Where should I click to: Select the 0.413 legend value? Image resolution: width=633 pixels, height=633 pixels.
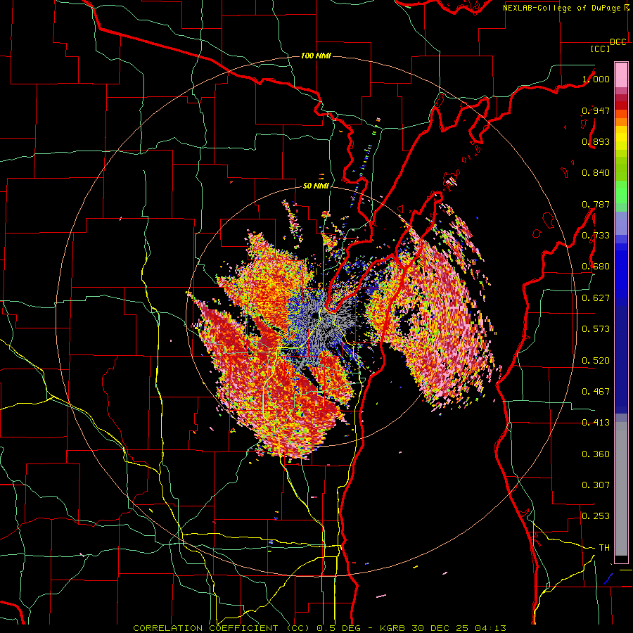tap(596, 423)
